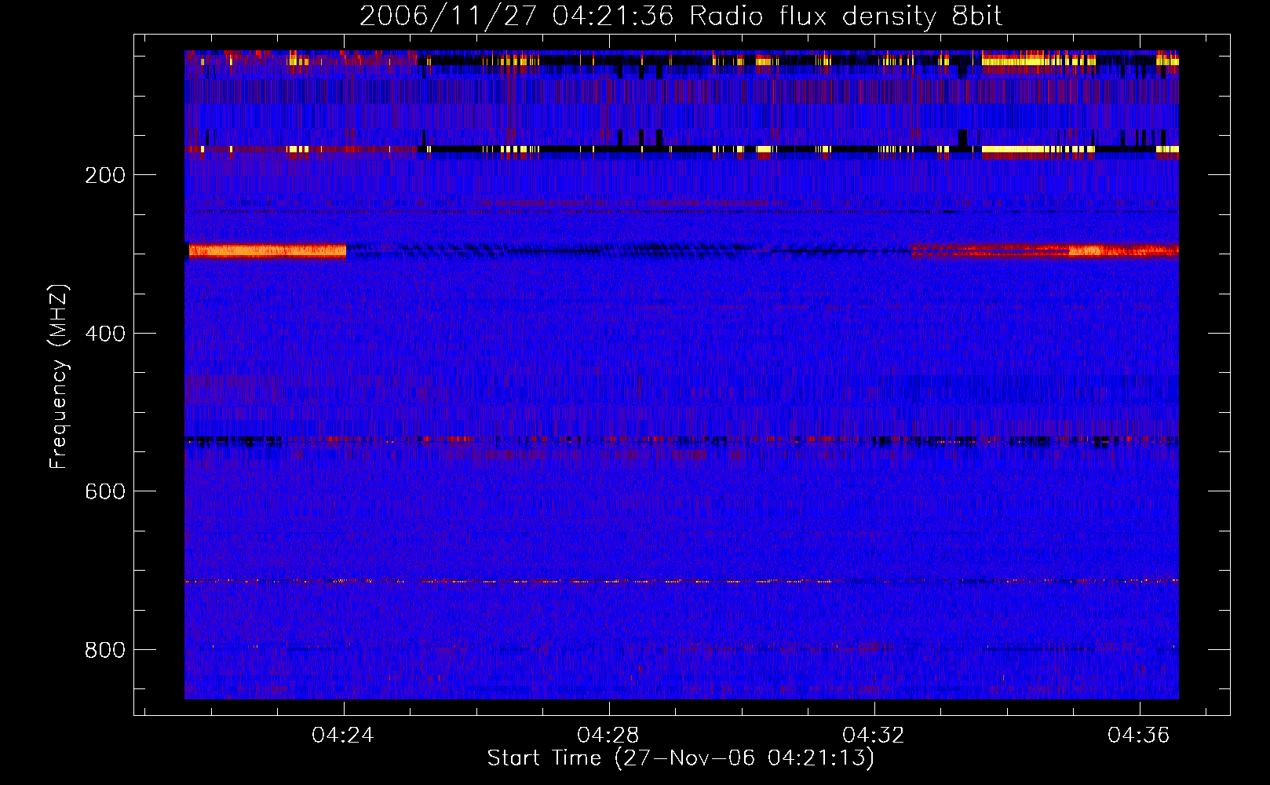Click the '04:24' time tick label
Viewport: 1270px width, 785px height.
point(343,736)
